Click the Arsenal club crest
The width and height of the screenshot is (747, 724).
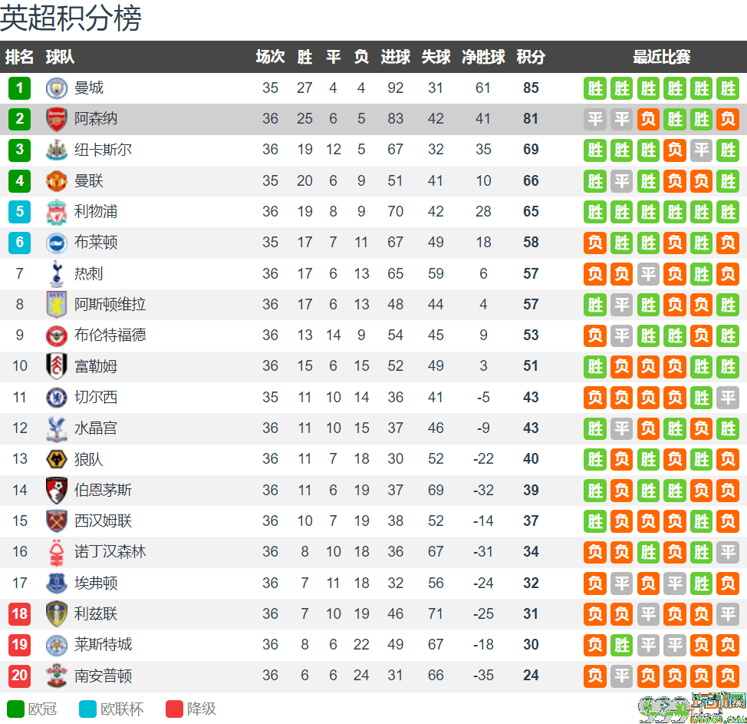(56, 119)
